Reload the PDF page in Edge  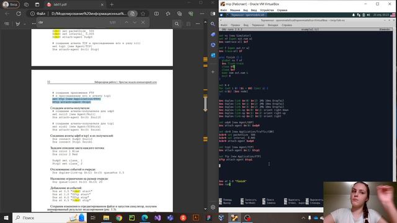[19, 14]
